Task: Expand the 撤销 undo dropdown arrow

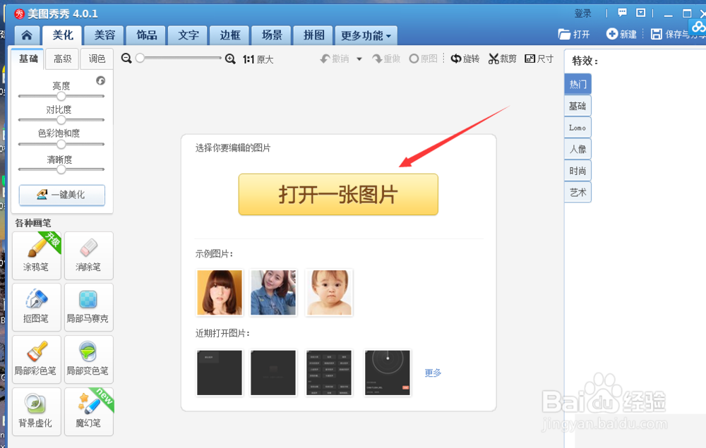Action: tap(359, 59)
